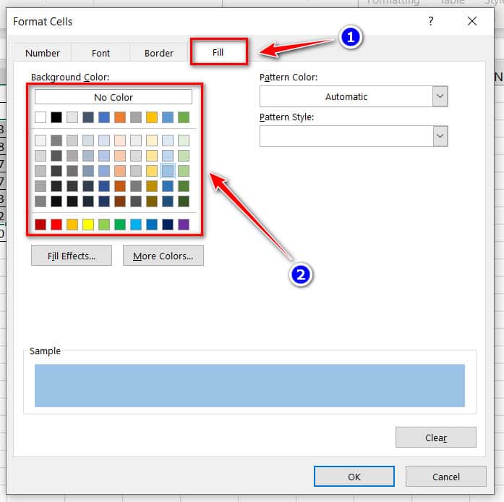Pick sky blue in standard colors row
The height and width of the screenshot is (502, 504).
136,225
